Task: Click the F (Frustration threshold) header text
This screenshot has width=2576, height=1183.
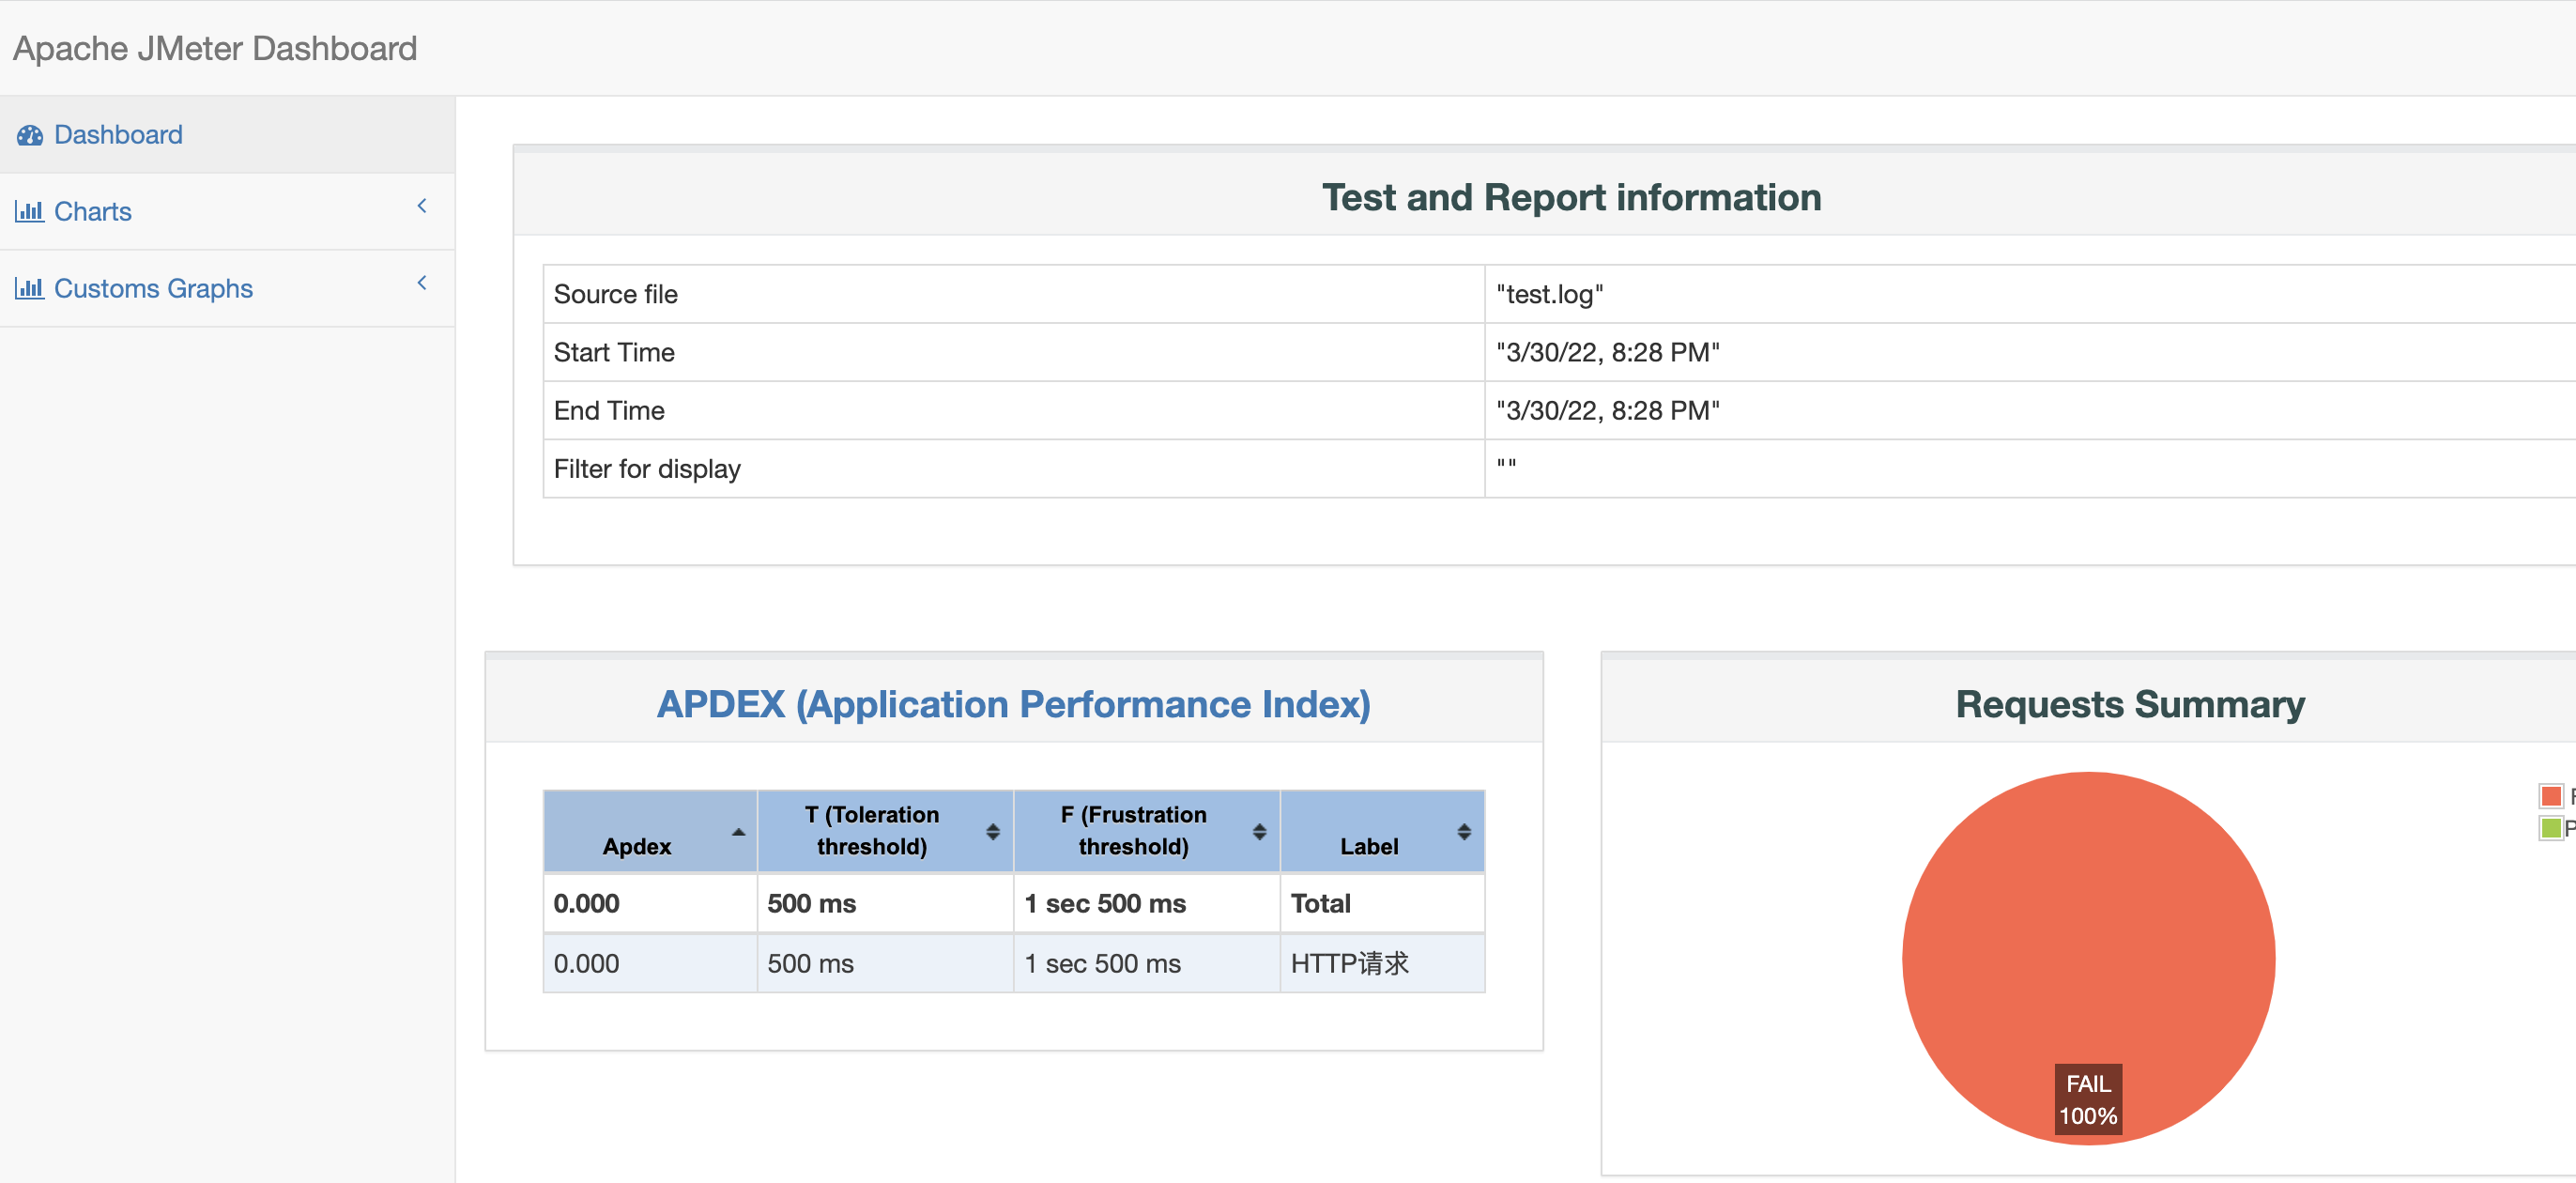Action: (x=1134, y=831)
